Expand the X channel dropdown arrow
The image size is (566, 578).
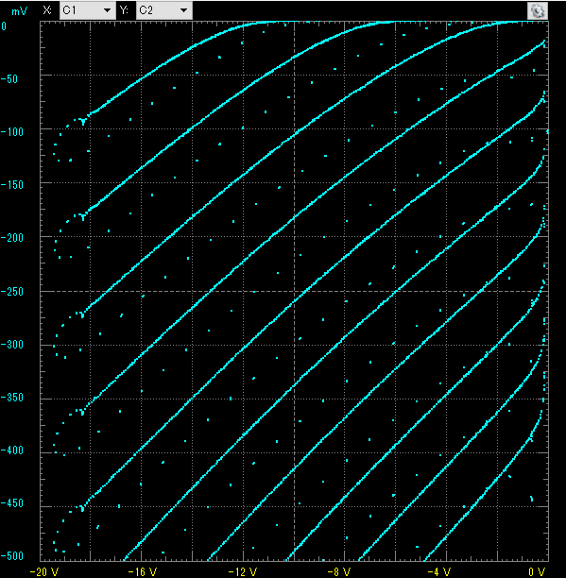tap(107, 10)
